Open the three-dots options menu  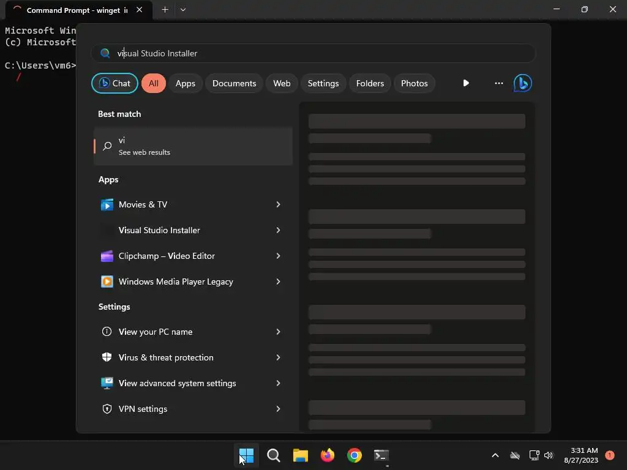pos(498,83)
